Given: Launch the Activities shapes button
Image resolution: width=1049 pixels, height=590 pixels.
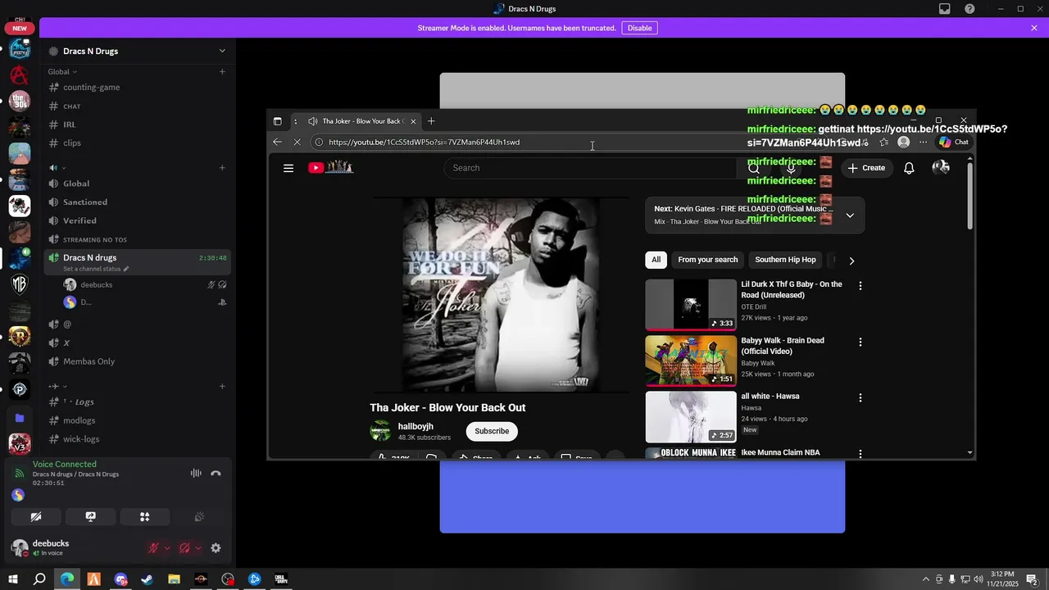Looking at the screenshot, I should tap(144, 517).
